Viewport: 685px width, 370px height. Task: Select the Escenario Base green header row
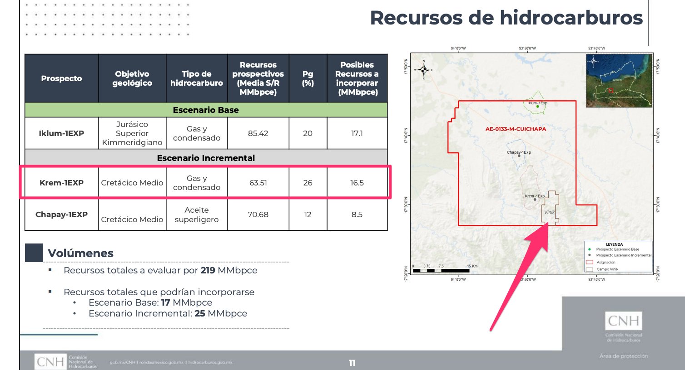[x=206, y=110]
